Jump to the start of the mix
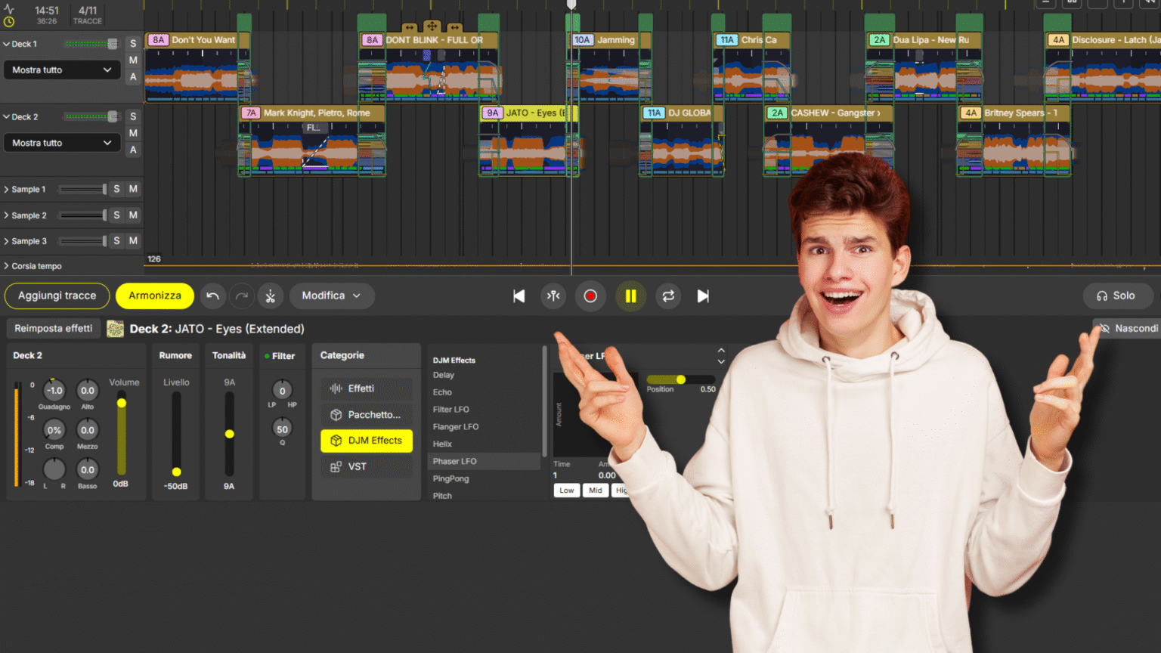 (x=519, y=296)
